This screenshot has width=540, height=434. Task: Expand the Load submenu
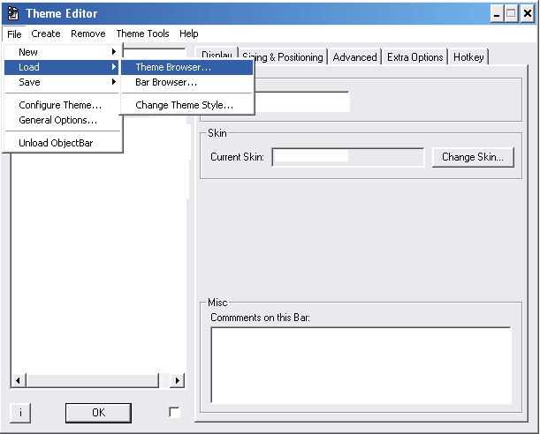click(x=62, y=67)
